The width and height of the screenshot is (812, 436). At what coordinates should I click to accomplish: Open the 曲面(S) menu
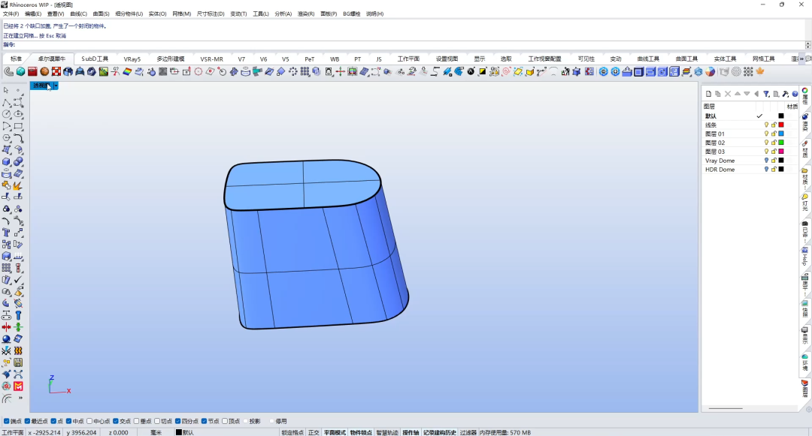click(x=101, y=14)
